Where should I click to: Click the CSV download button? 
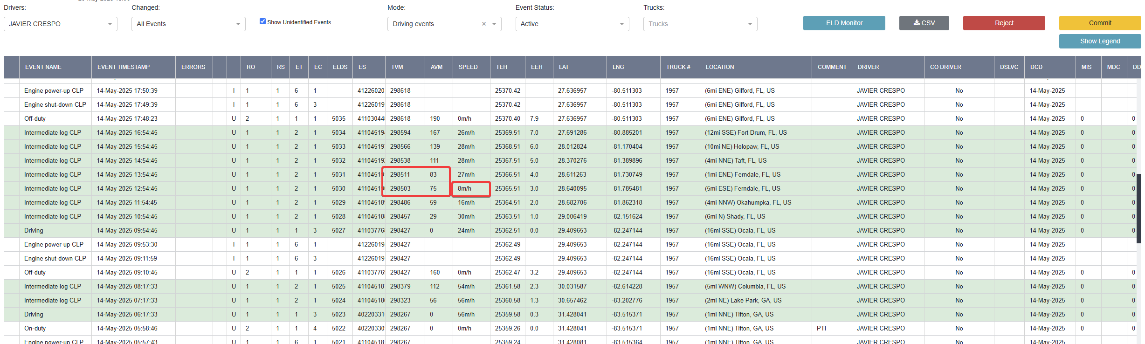[924, 23]
